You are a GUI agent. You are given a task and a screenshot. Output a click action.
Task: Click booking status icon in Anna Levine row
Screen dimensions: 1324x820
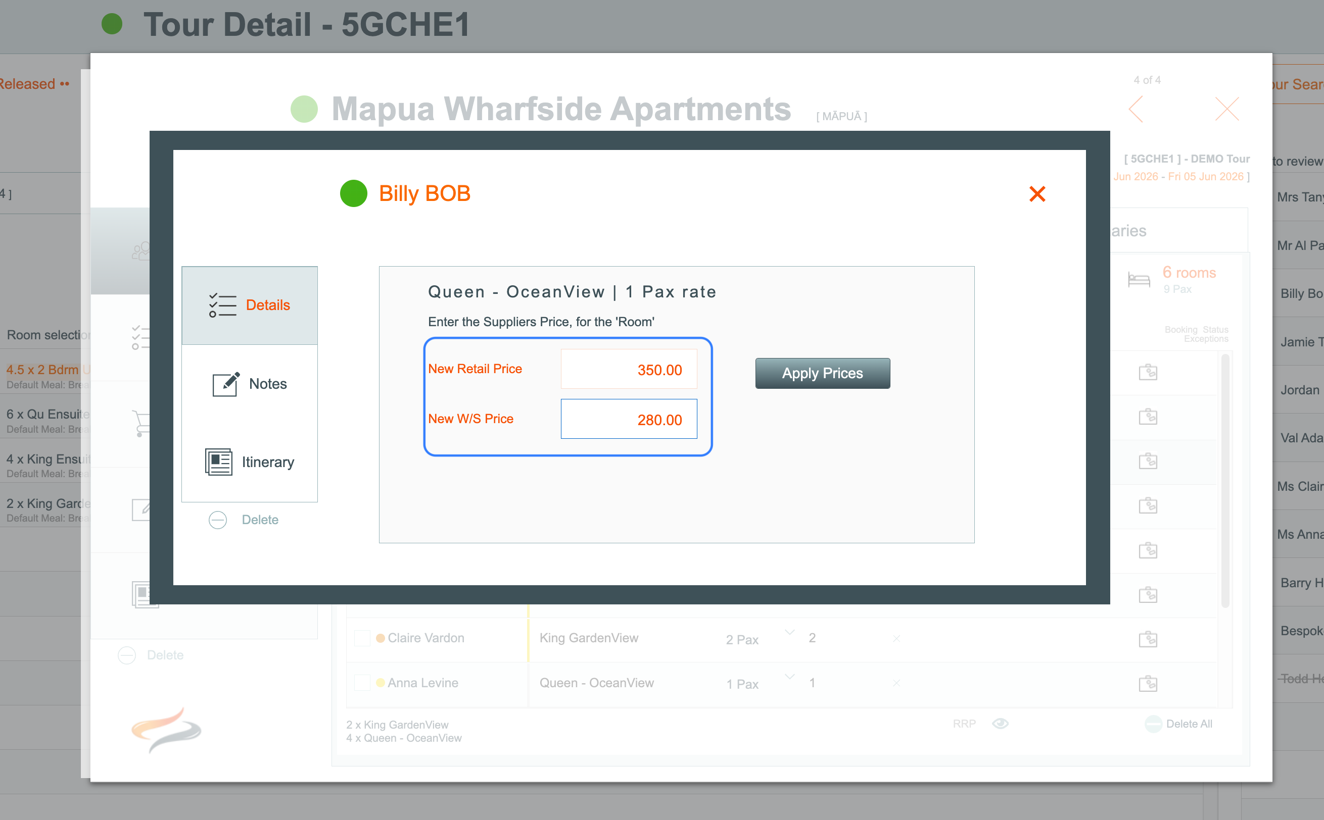1148,683
